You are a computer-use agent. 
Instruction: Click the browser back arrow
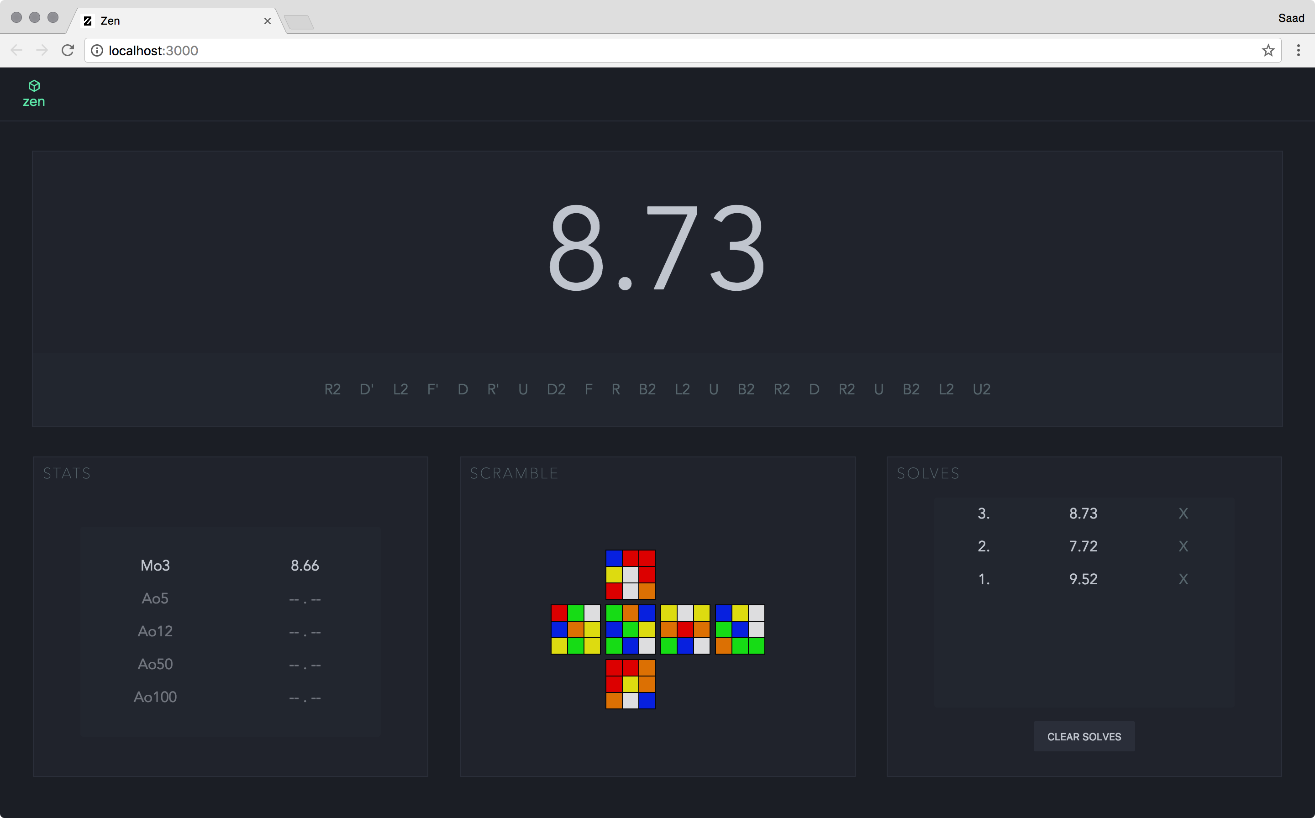17,50
